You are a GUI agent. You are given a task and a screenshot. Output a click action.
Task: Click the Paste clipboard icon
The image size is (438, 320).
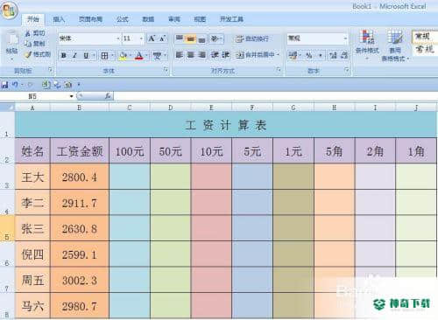point(11,45)
